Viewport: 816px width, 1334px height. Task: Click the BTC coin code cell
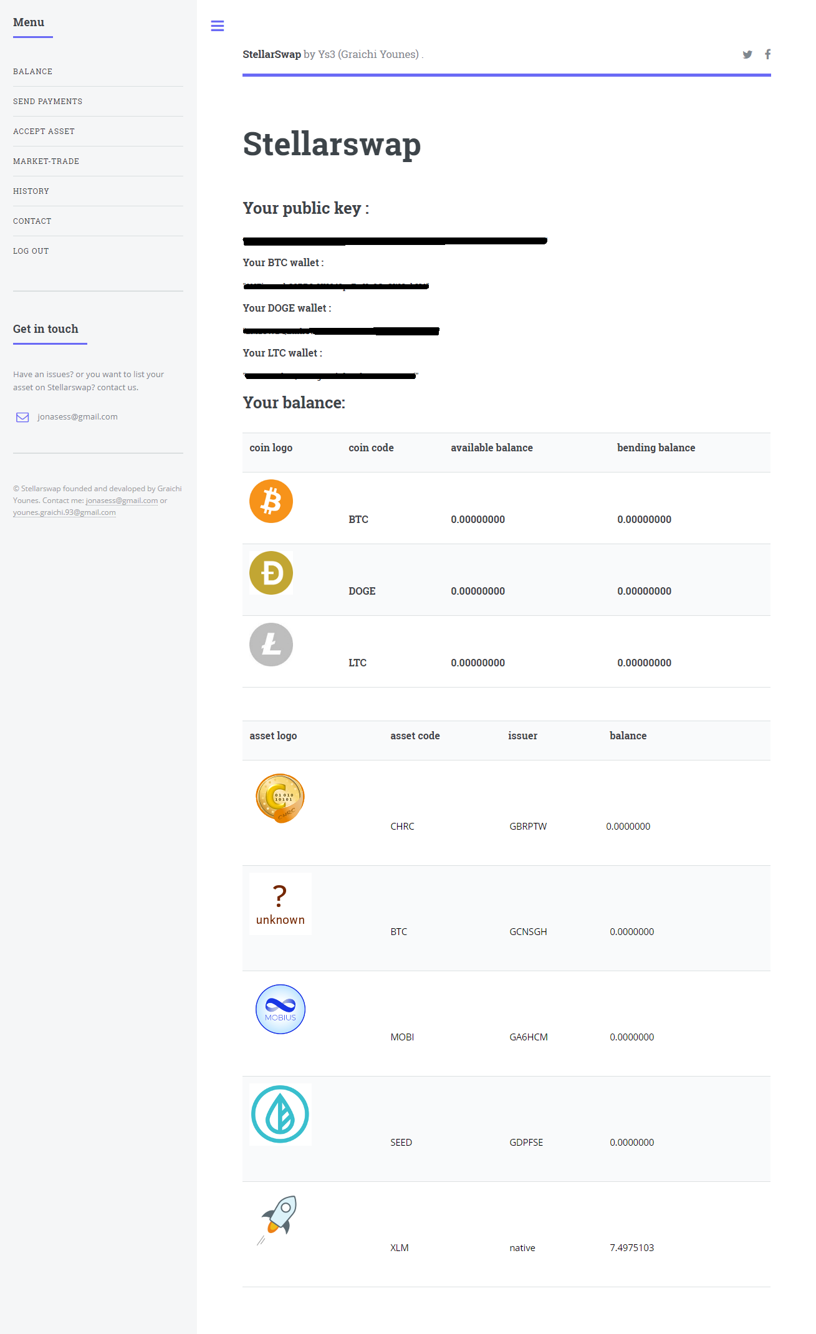click(358, 519)
